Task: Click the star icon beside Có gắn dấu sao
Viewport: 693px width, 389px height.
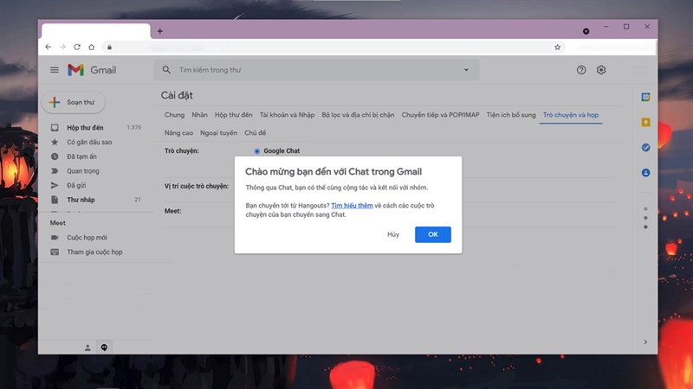Action: (55, 142)
